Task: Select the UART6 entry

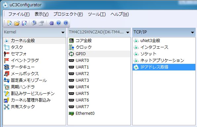Action: pyautogui.click(x=99, y=100)
